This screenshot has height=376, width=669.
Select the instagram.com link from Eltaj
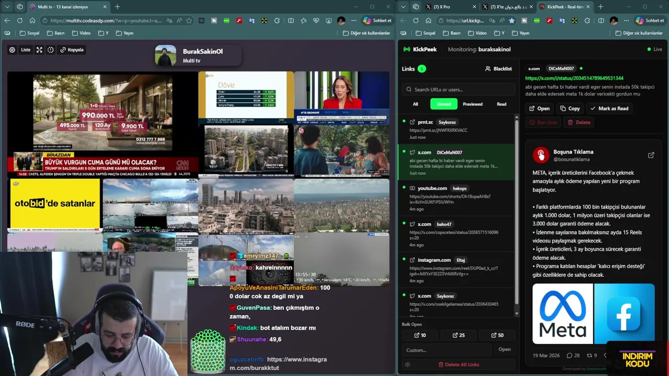(456, 269)
